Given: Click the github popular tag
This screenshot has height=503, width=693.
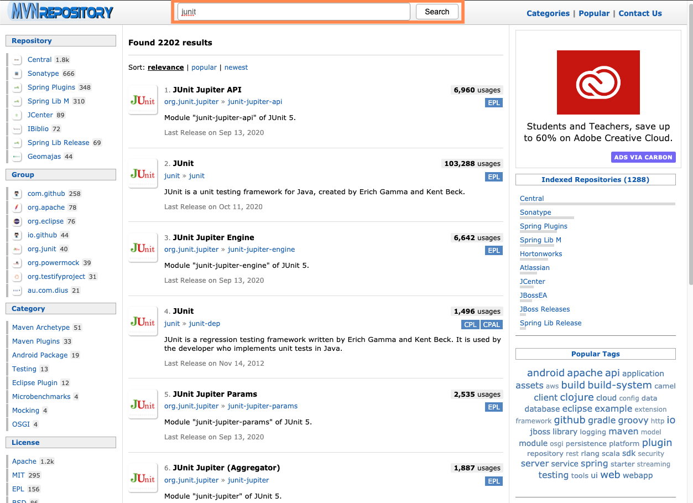Looking at the screenshot, I should point(570,420).
